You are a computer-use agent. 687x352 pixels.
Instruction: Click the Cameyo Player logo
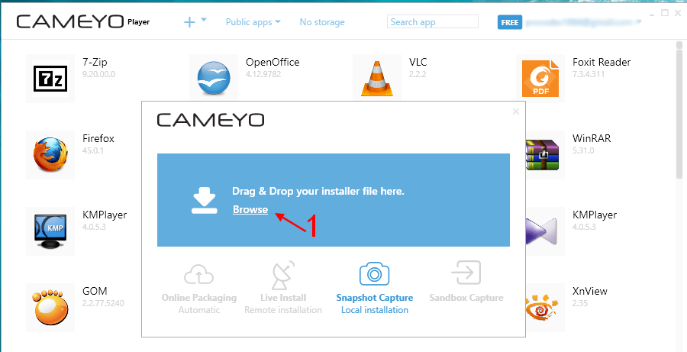click(83, 22)
